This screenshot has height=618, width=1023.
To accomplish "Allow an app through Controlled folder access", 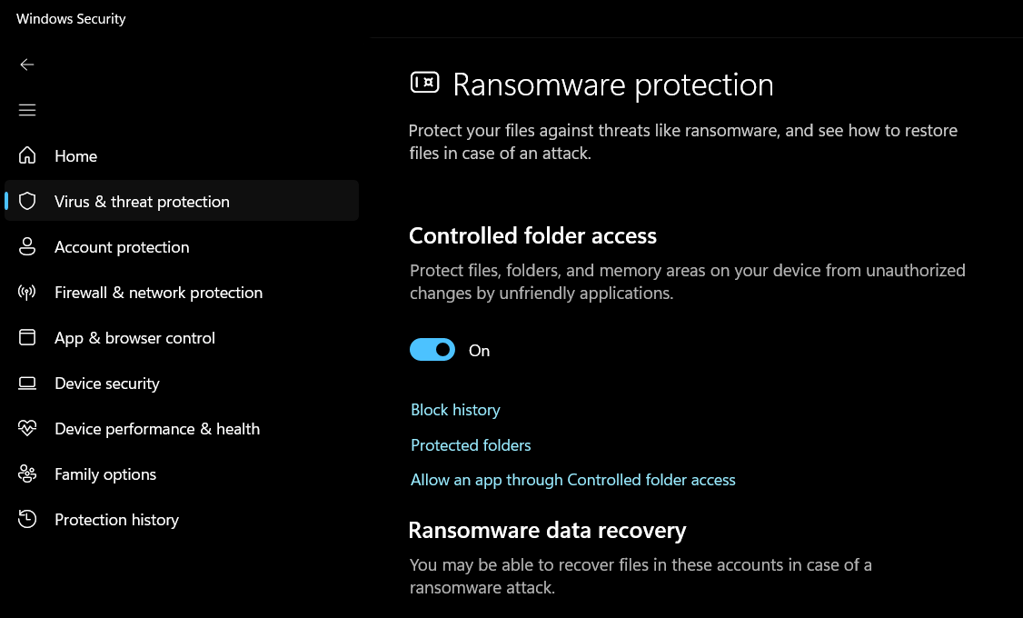I will (573, 479).
